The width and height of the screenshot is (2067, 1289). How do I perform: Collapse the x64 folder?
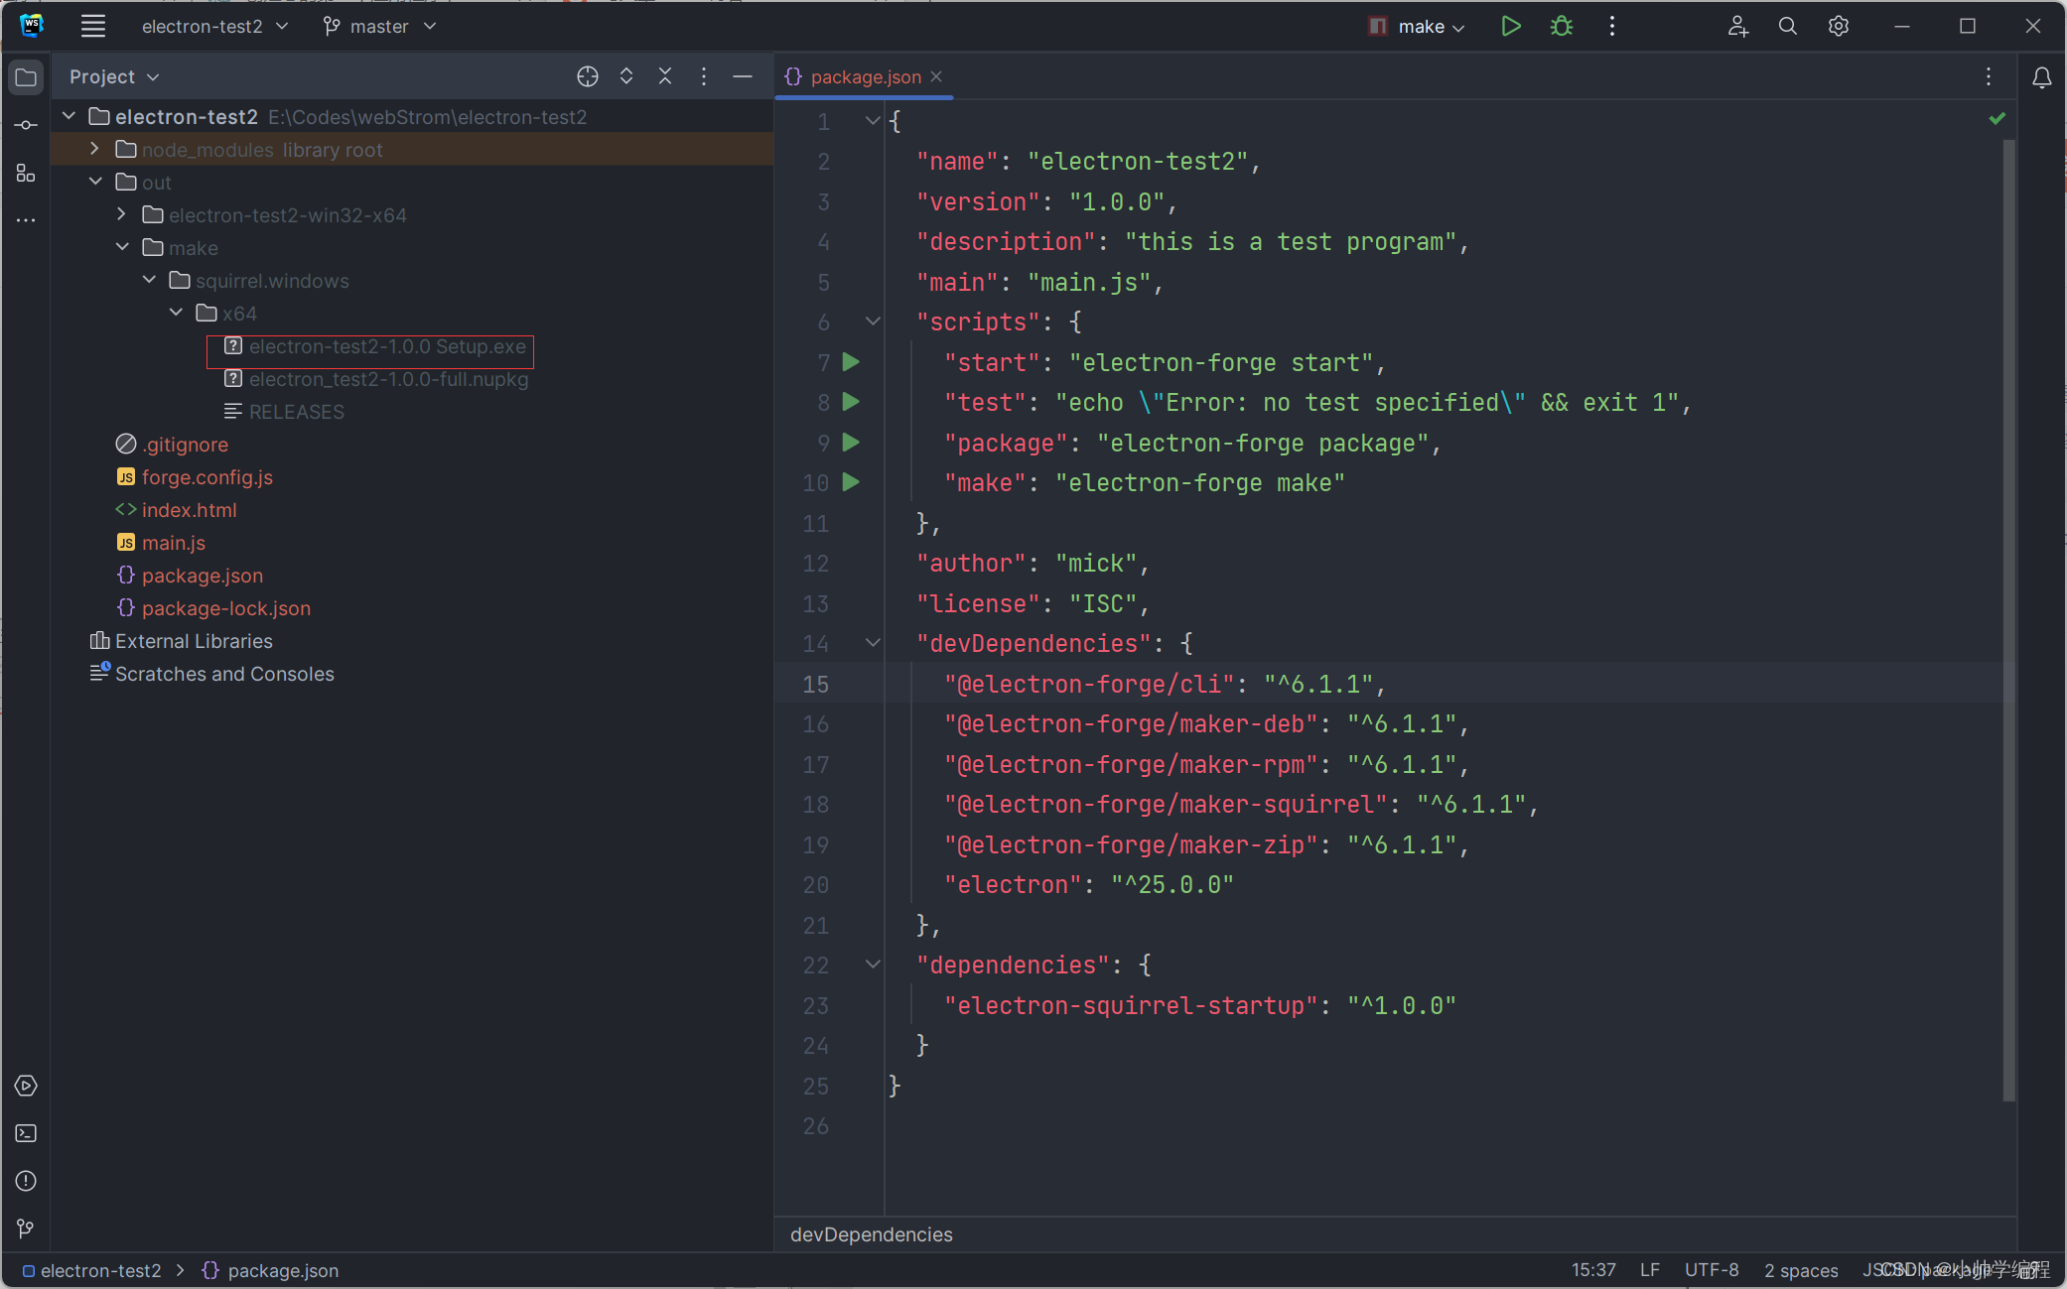tap(176, 313)
